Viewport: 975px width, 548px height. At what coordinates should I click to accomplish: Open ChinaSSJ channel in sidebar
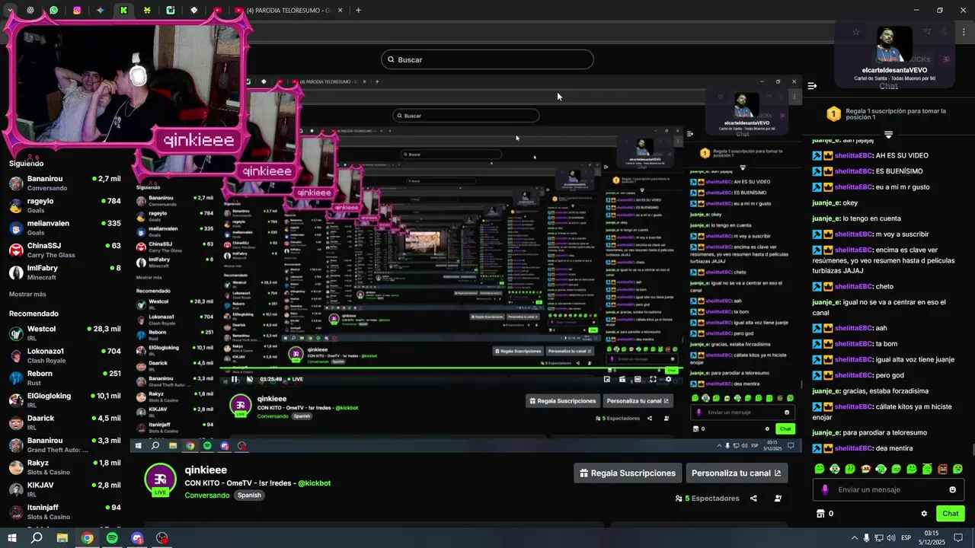(x=65, y=250)
